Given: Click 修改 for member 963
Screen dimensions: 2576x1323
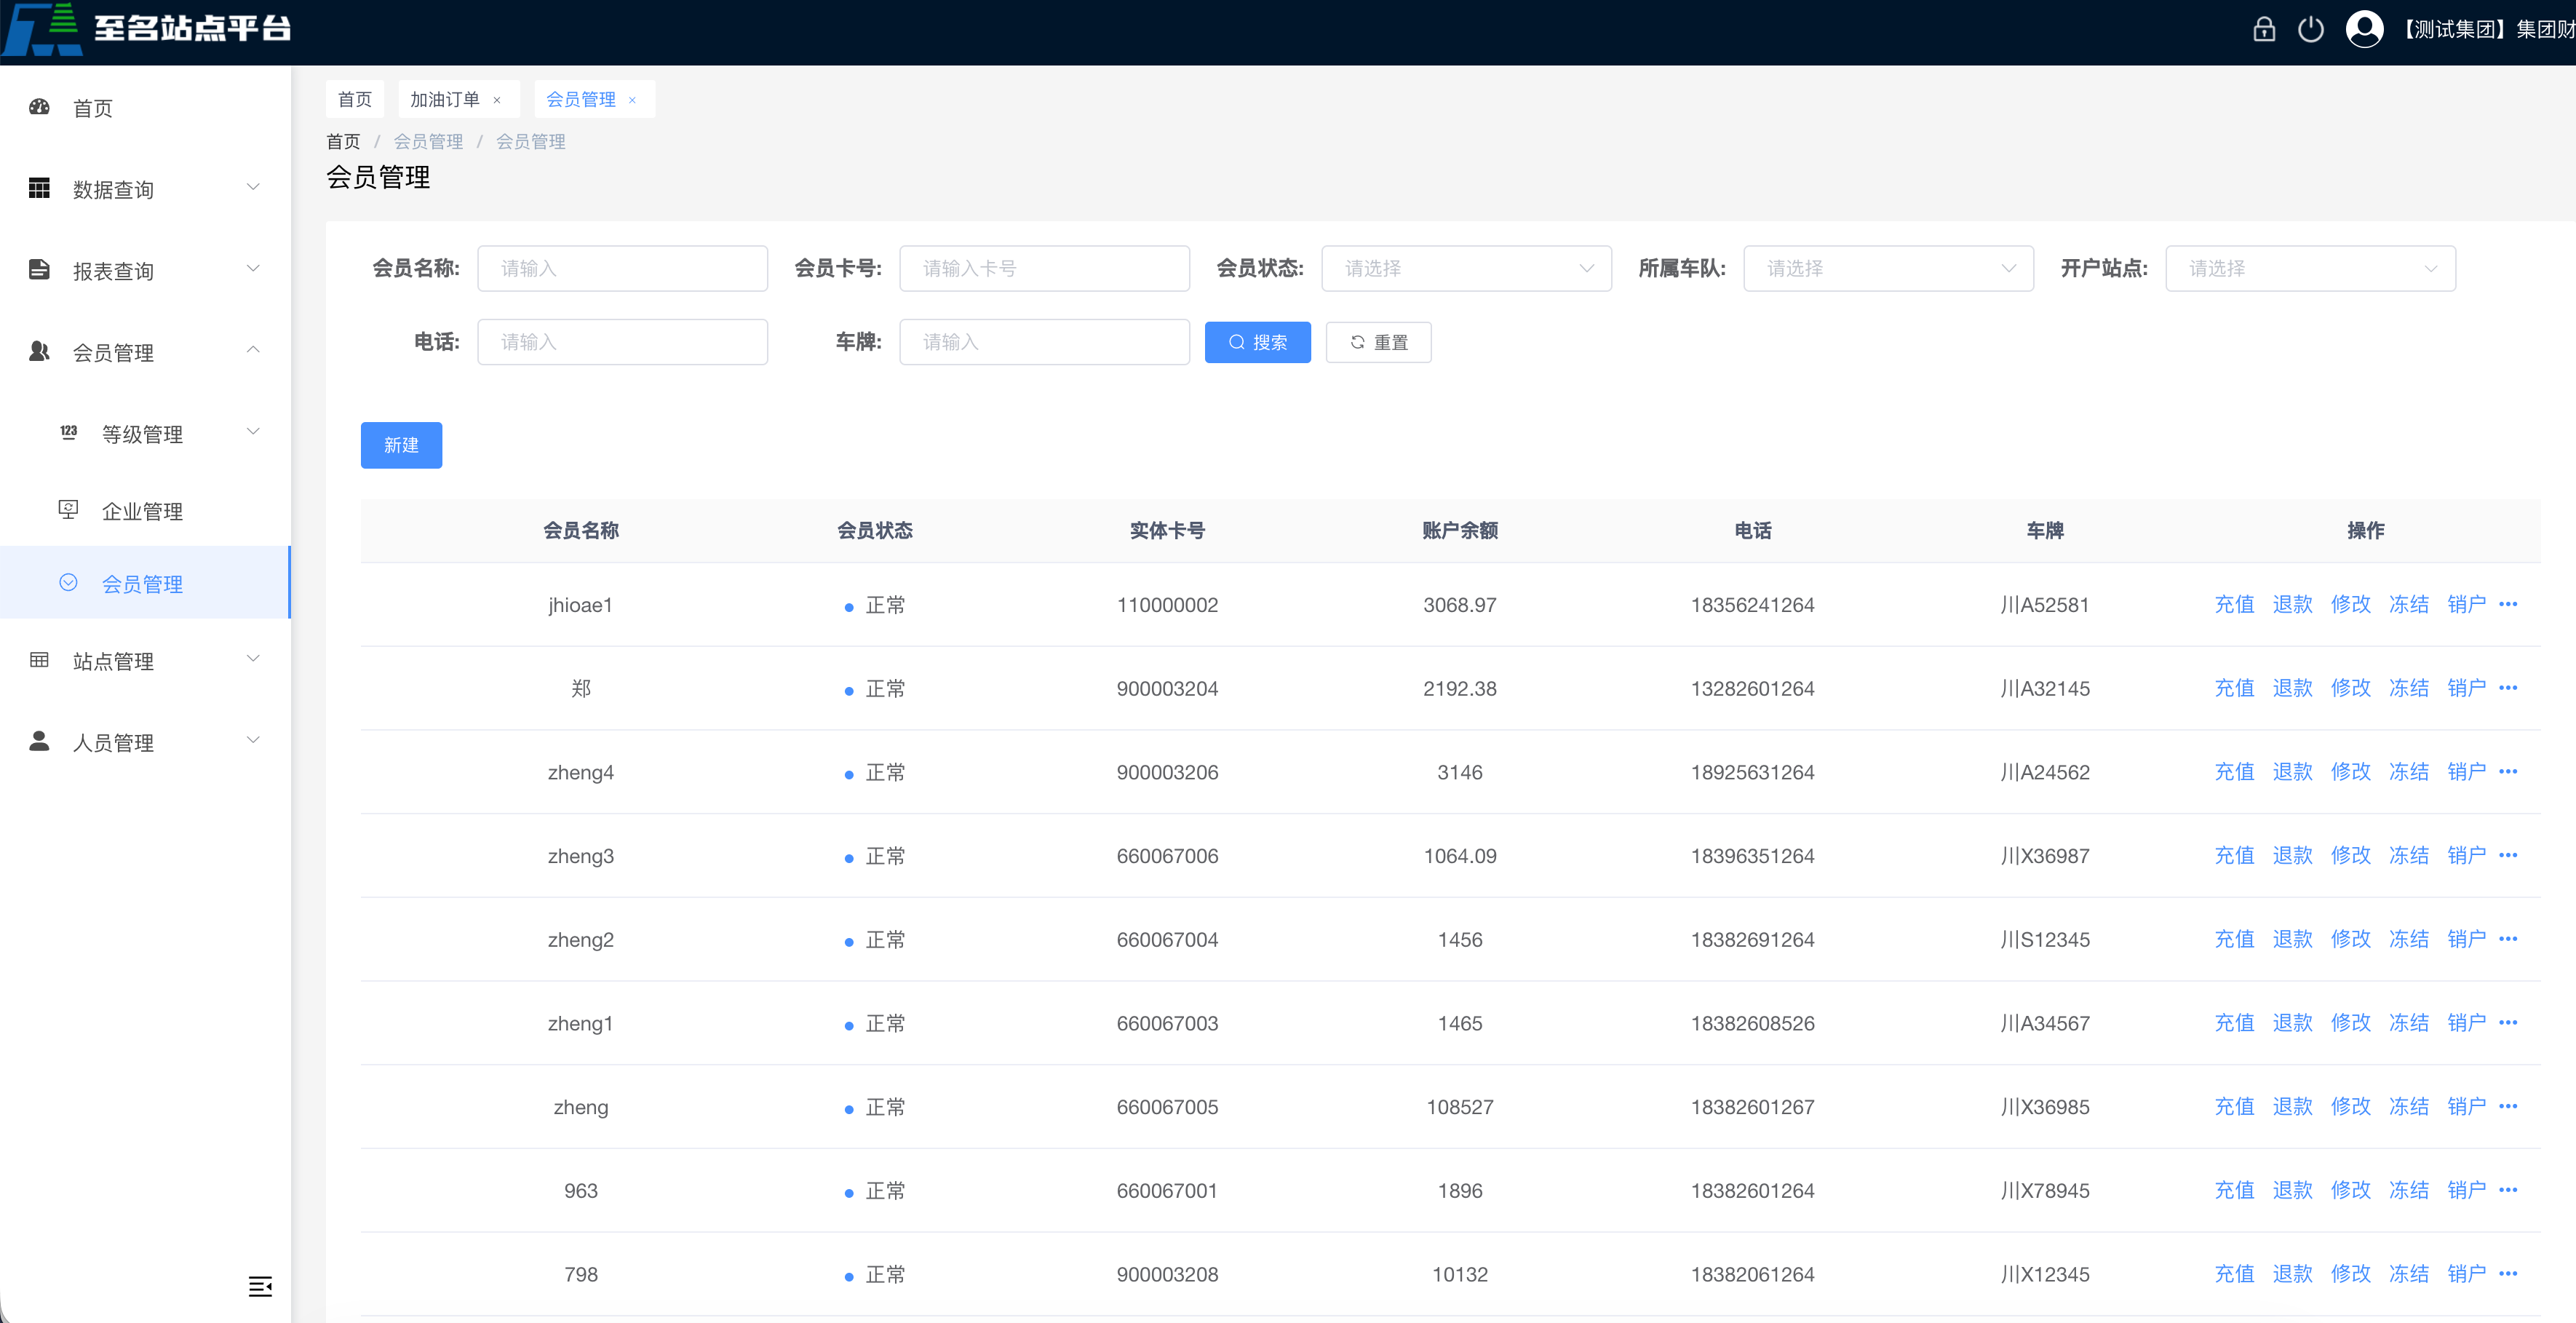Looking at the screenshot, I should (2350, 1190).
